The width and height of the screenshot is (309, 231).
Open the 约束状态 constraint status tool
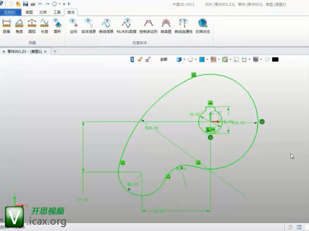pyautogui.click(x=203, y=26)
